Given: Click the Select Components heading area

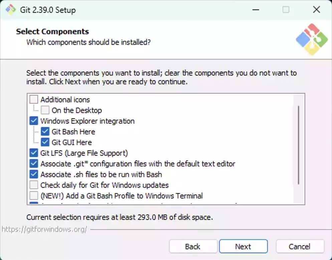Looking at the screenshot, I should click(x=52, y=31).
